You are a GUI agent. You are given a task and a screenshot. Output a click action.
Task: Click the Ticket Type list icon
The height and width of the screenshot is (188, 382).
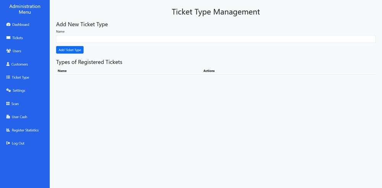[x=8, y=77]
